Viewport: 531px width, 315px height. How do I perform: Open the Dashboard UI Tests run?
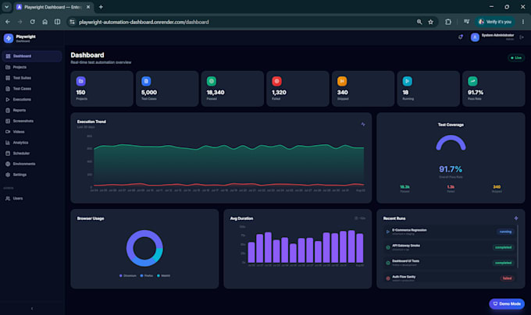[x=450, y=263]
